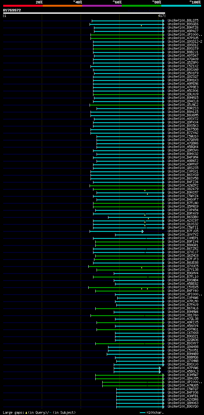Click label UniRef100_A7NU65
Screen dimensions: 204x415
point(183,385)
